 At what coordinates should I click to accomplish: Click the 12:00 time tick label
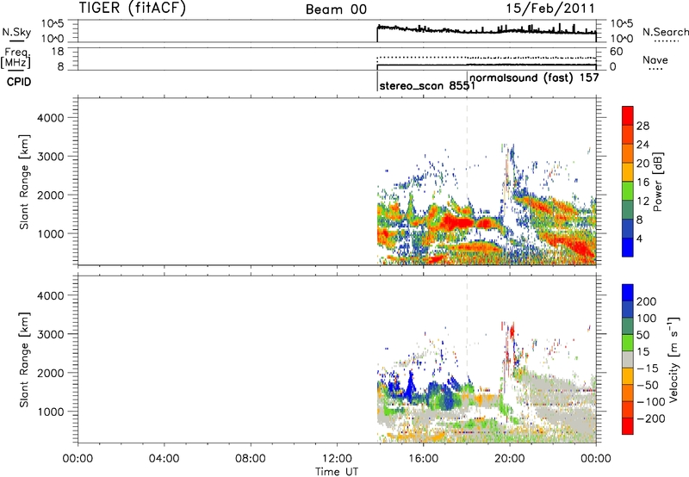pos(337,459)
